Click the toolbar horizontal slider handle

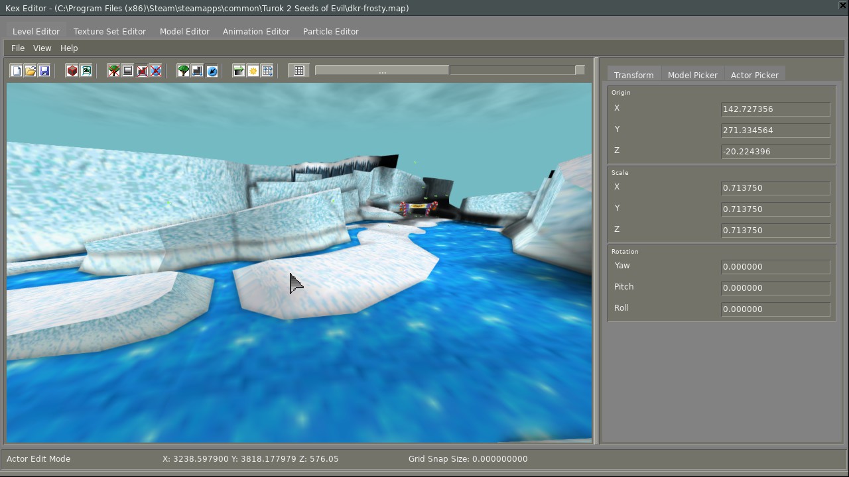pos(382,70)
